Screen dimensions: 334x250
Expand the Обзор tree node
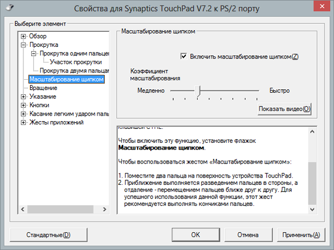pos(23,36)
